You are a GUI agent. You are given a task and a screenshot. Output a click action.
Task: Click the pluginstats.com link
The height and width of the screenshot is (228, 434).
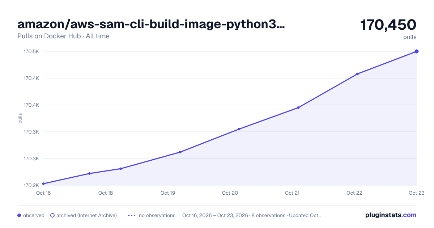pyautogui.click(x=391, y=215)
